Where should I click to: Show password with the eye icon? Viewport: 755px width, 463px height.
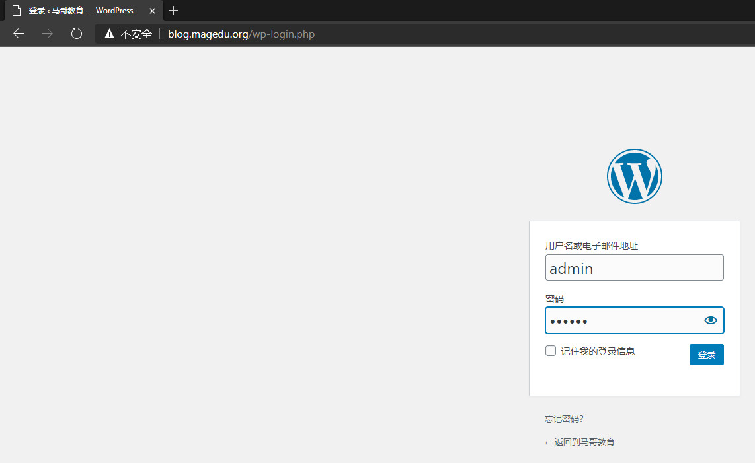click(710, 320)
